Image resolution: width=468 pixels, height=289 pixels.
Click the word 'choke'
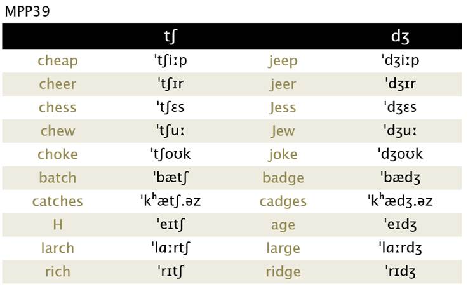pyautogui.click(x=58, y=154)
